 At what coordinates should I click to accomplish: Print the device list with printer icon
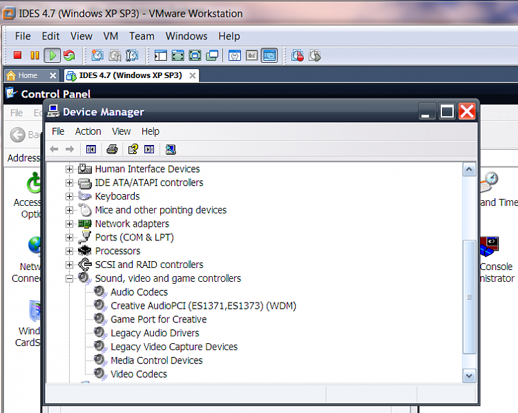[113, 149]
